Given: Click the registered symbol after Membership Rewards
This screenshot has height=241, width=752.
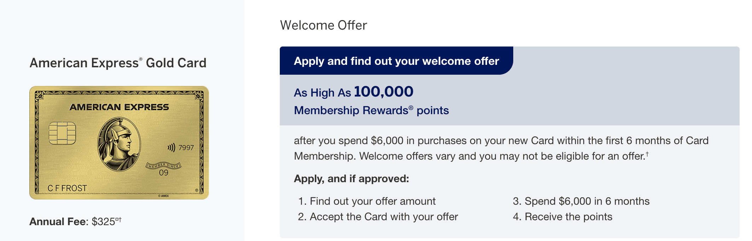Looking at the screenshot, I should [411, 107].
